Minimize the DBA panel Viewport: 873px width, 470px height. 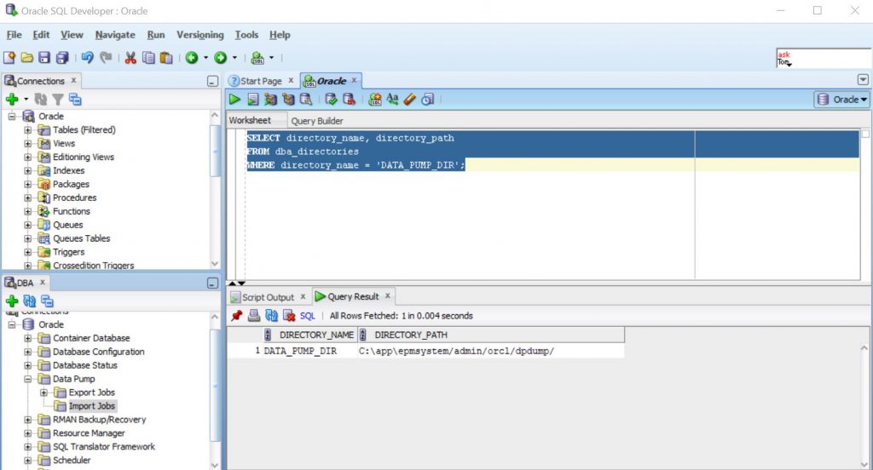click(212, 284)
